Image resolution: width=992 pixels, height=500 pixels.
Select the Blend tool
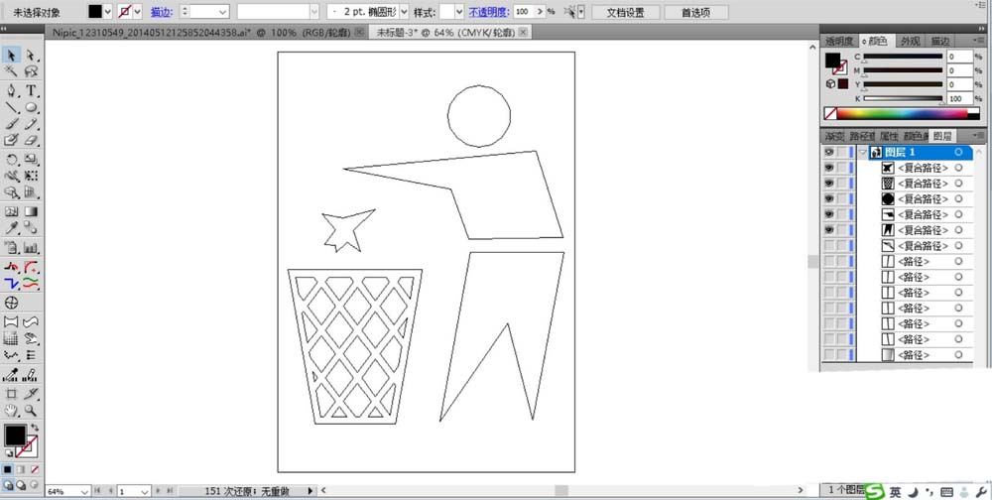click(x=31, y=228)
